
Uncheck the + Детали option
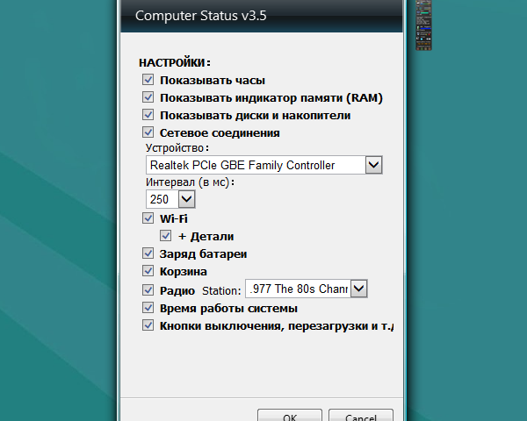click(165, 236)
